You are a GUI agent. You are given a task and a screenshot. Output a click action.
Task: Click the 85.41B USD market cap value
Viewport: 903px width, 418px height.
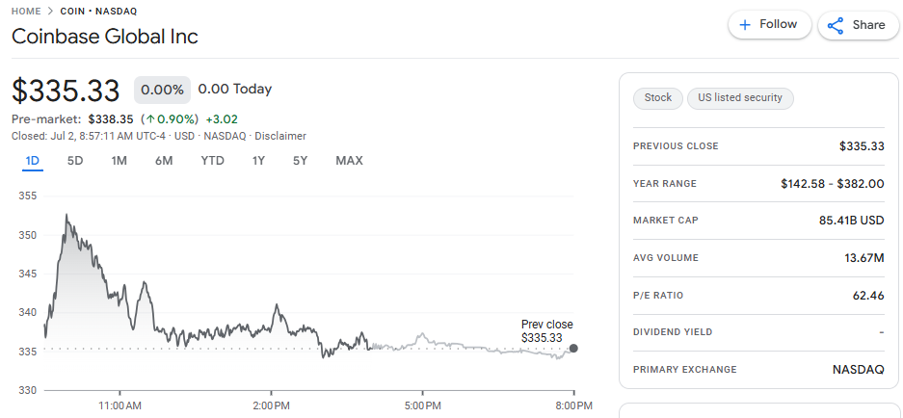click(x=851, y=221)
